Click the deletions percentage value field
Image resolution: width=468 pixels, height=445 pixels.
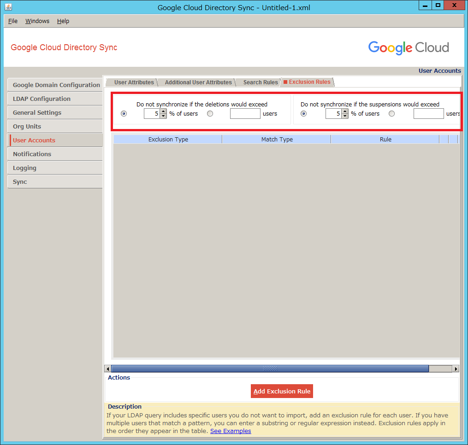pyautogui.click(x=152, y=114)
